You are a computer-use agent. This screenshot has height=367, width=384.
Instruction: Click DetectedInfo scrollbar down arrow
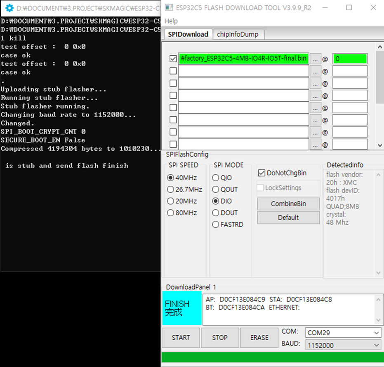378,273
